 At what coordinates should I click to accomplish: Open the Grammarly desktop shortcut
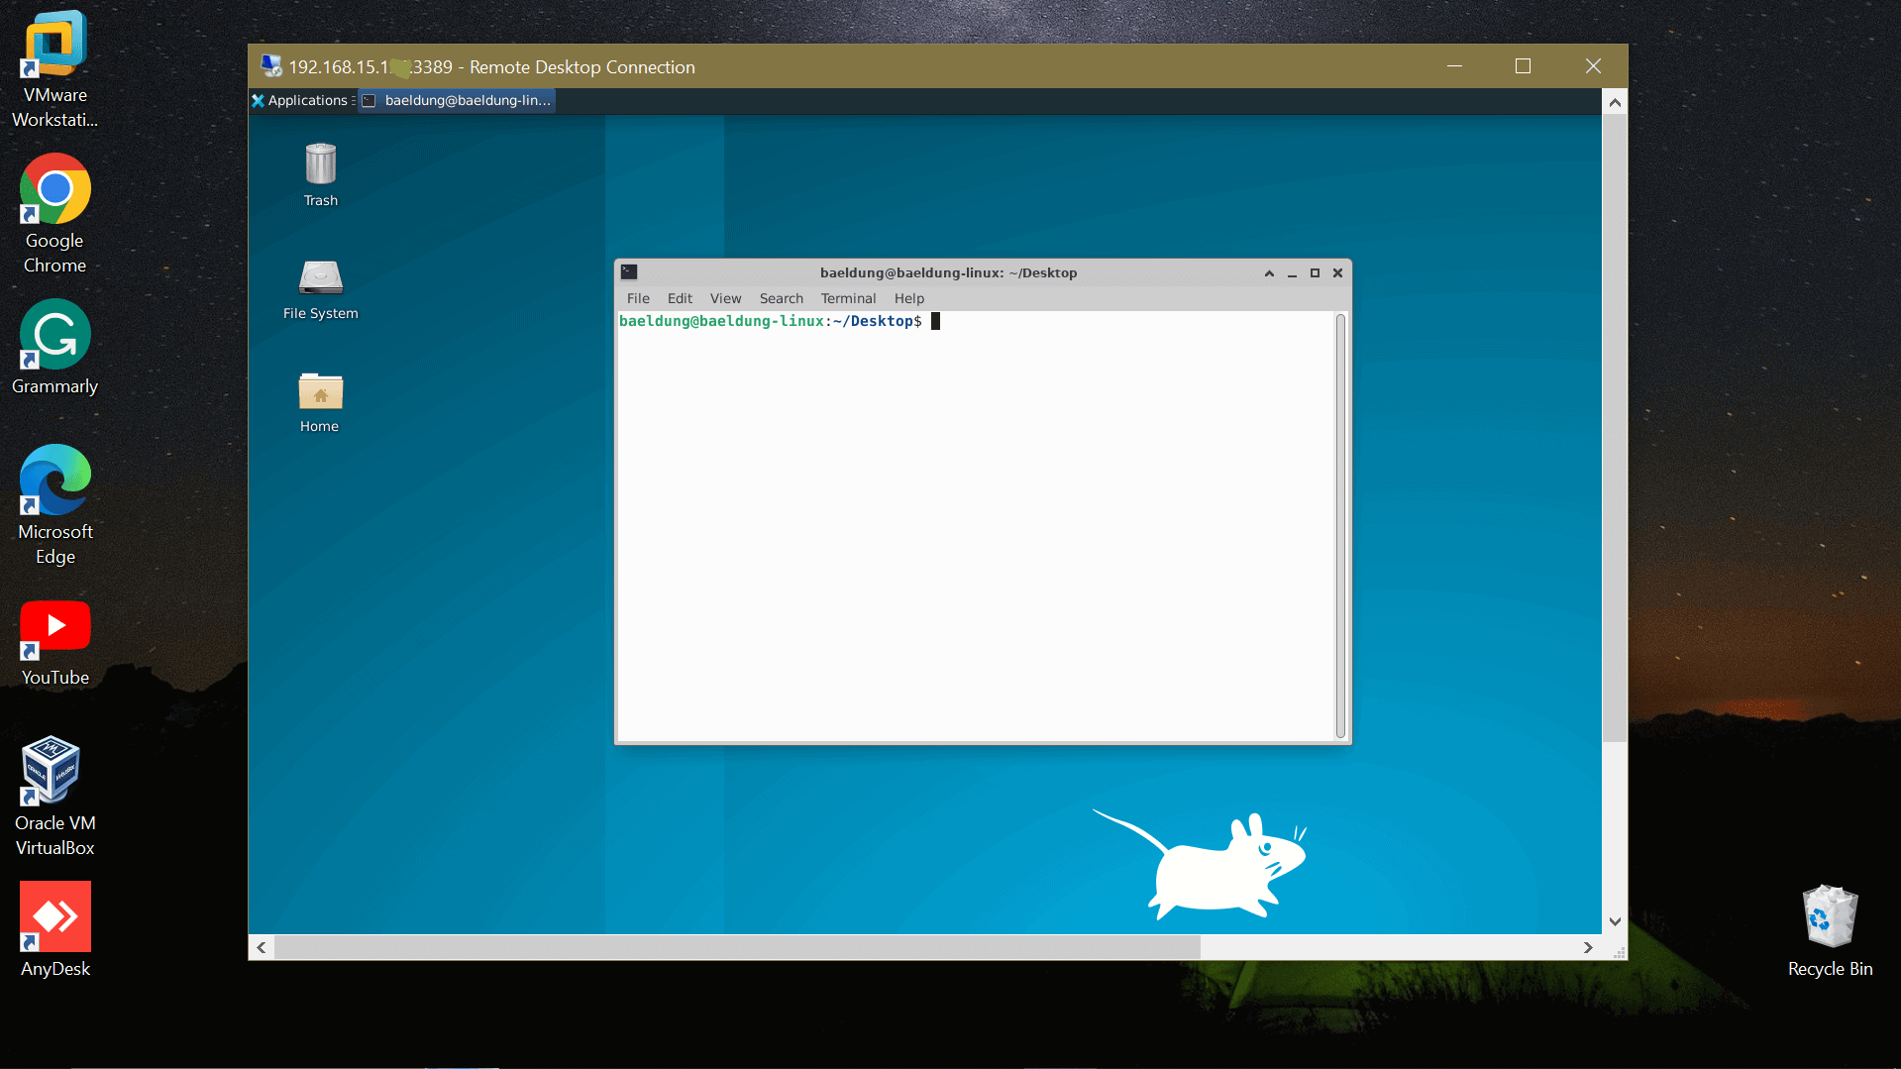pos(54,334)
